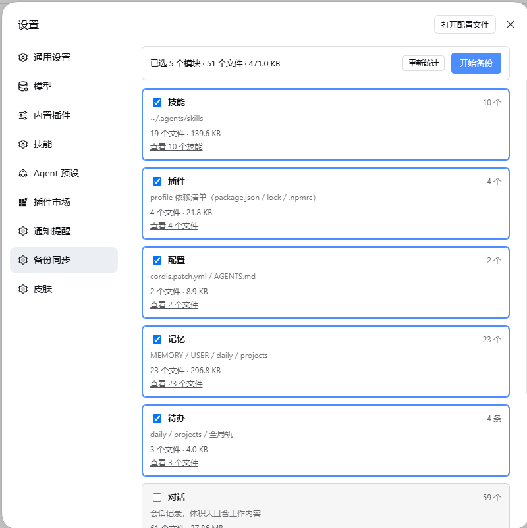Click the 会话记录，体积大且含工作内容 description
Viewport: 527px width, 528px height.
[206, 514]
